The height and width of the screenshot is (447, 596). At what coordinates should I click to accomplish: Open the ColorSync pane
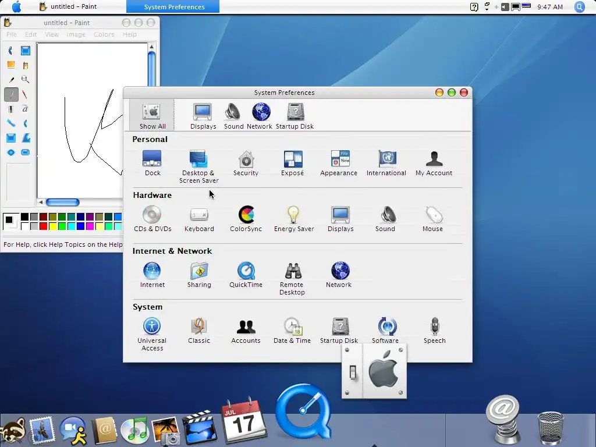[246, 219]
